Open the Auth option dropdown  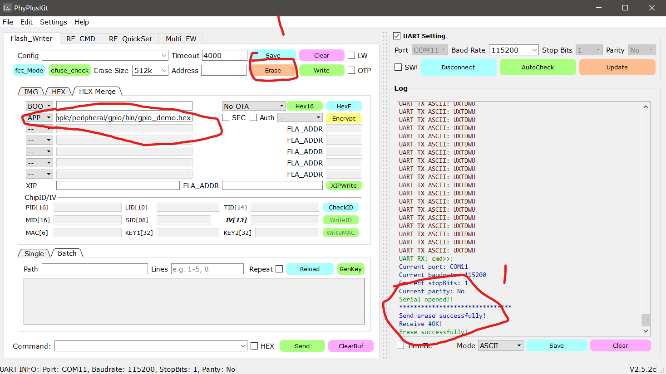pyautogui.click(x=300, y=117)
